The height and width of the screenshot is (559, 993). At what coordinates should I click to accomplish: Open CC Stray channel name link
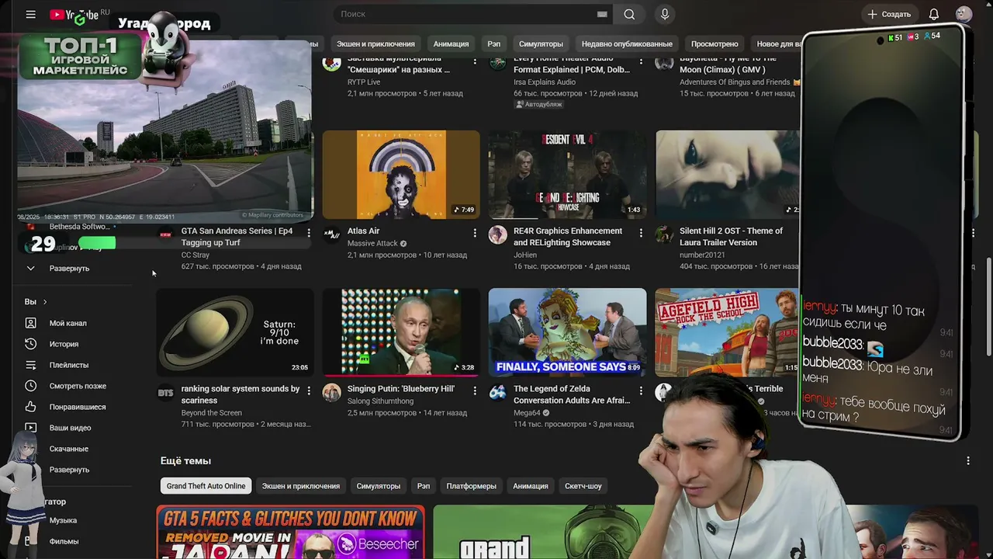click(x=195, y=255)
